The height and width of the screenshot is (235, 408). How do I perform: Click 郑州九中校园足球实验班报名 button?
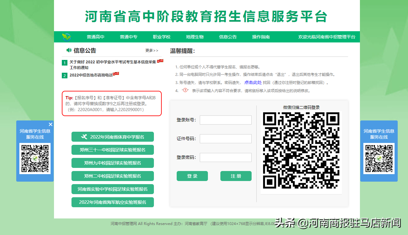(x=113, y=163)
